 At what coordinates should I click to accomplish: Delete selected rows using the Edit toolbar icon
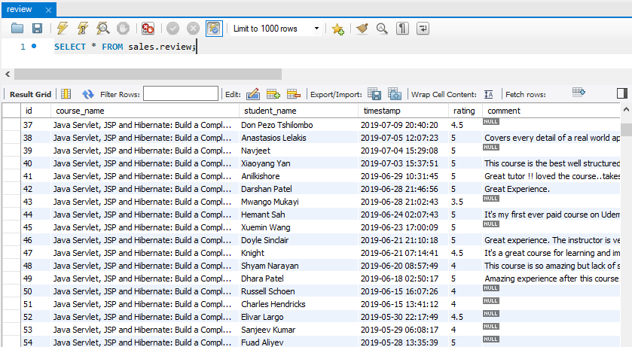pyautogui.click(x=293, y=94)
